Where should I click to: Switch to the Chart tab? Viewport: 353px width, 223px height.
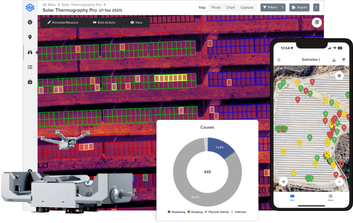[230, 8]
